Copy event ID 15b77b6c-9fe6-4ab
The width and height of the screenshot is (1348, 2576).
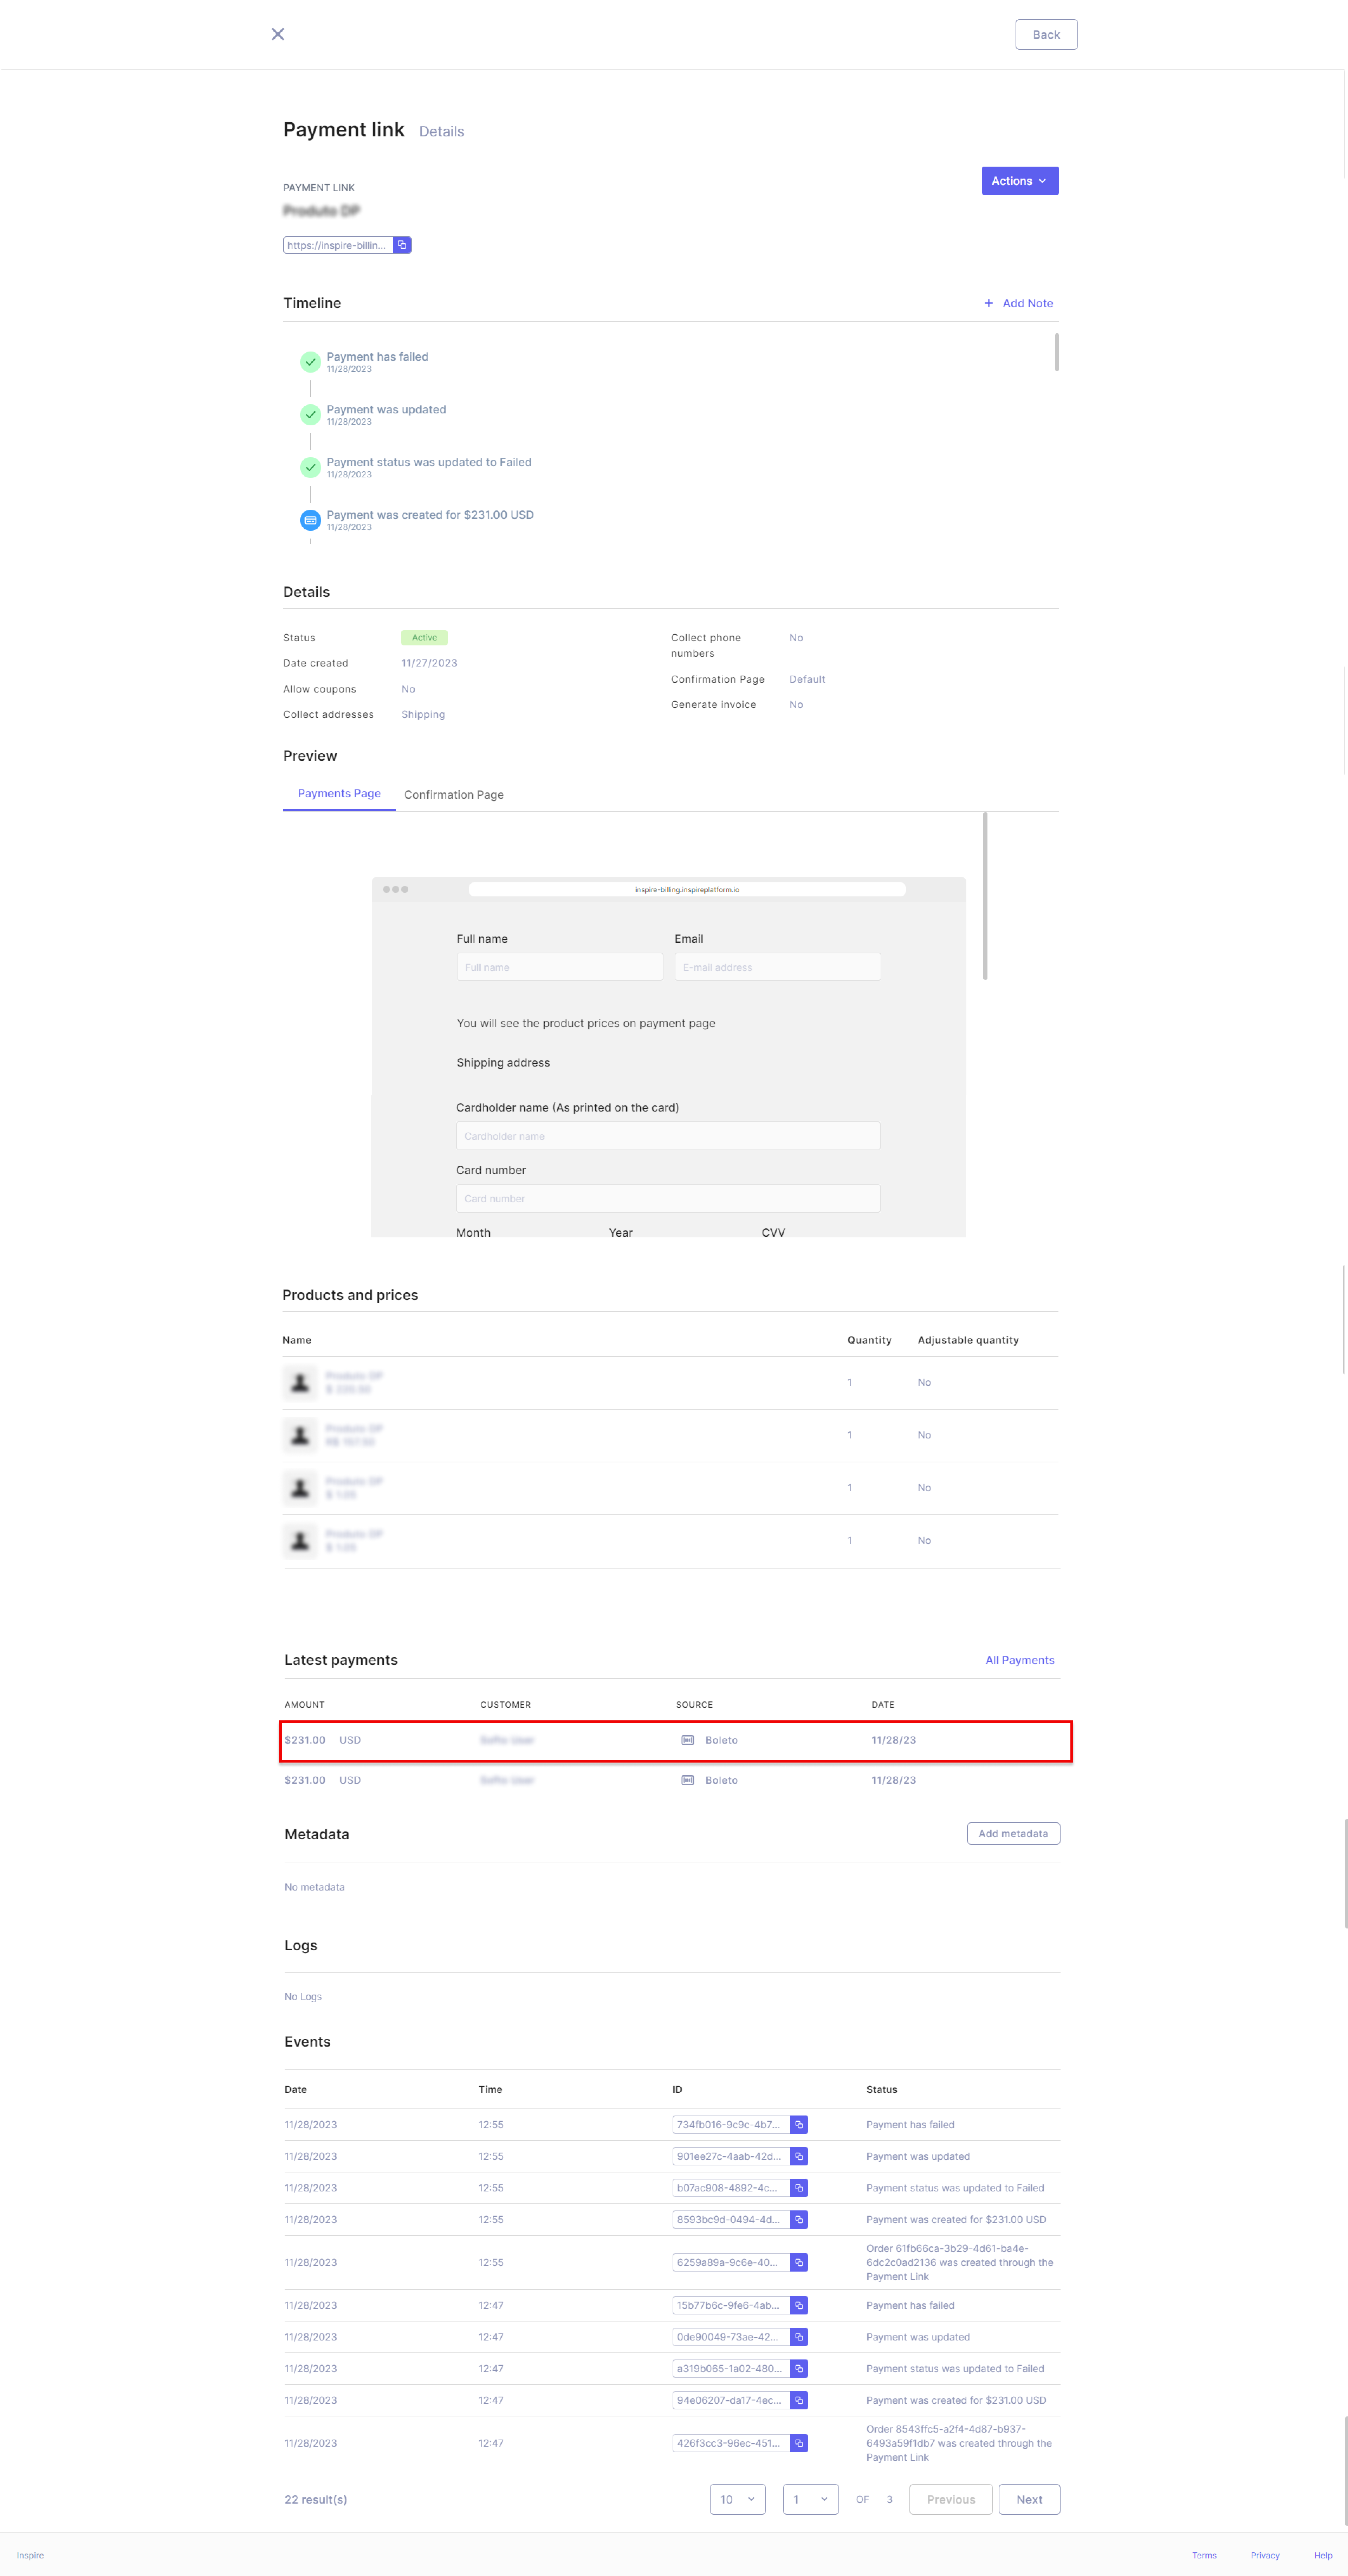point(799,2305)
